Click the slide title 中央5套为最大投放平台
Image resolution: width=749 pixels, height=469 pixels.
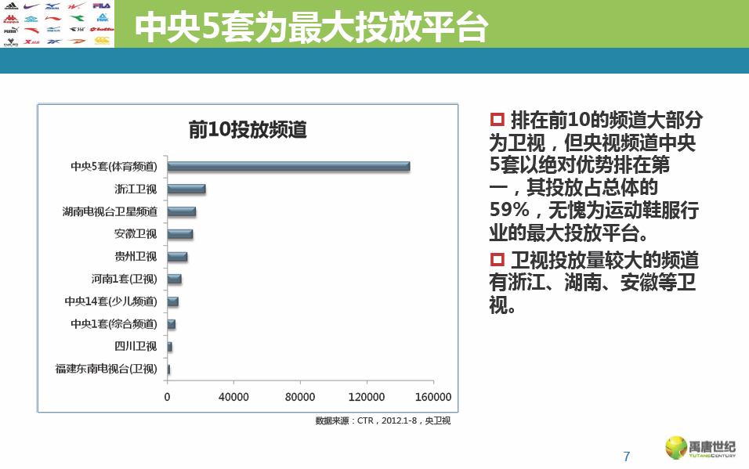311,27
